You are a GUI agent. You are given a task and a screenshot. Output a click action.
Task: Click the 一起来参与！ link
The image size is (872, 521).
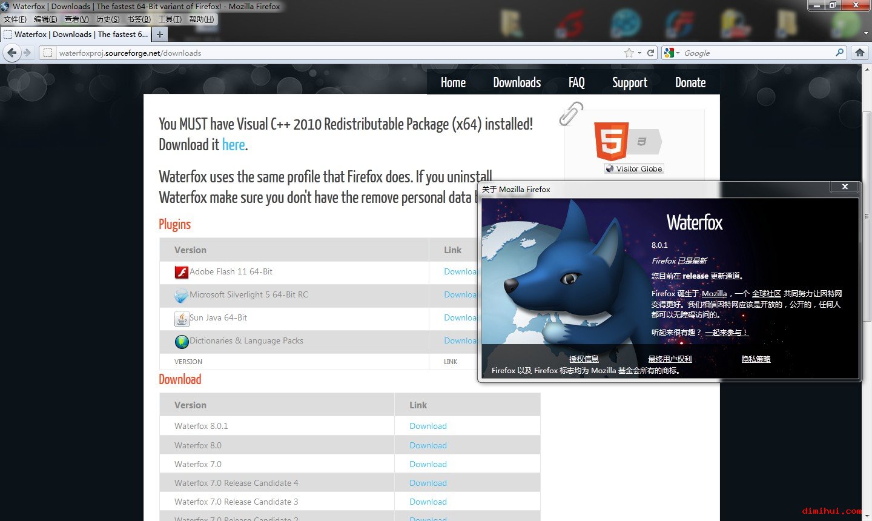727,333
